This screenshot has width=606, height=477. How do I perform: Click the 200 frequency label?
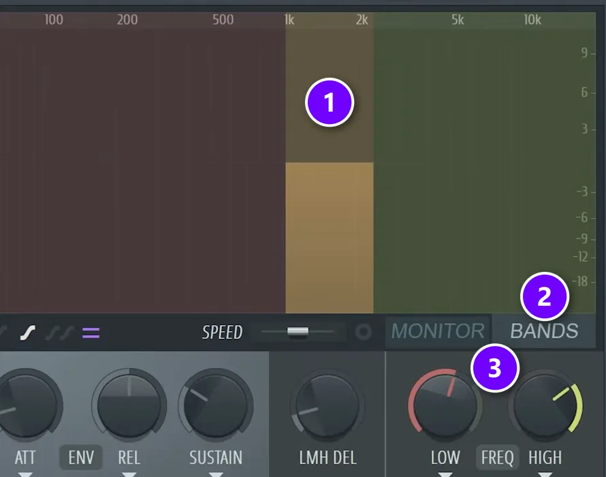click(127, 20)
